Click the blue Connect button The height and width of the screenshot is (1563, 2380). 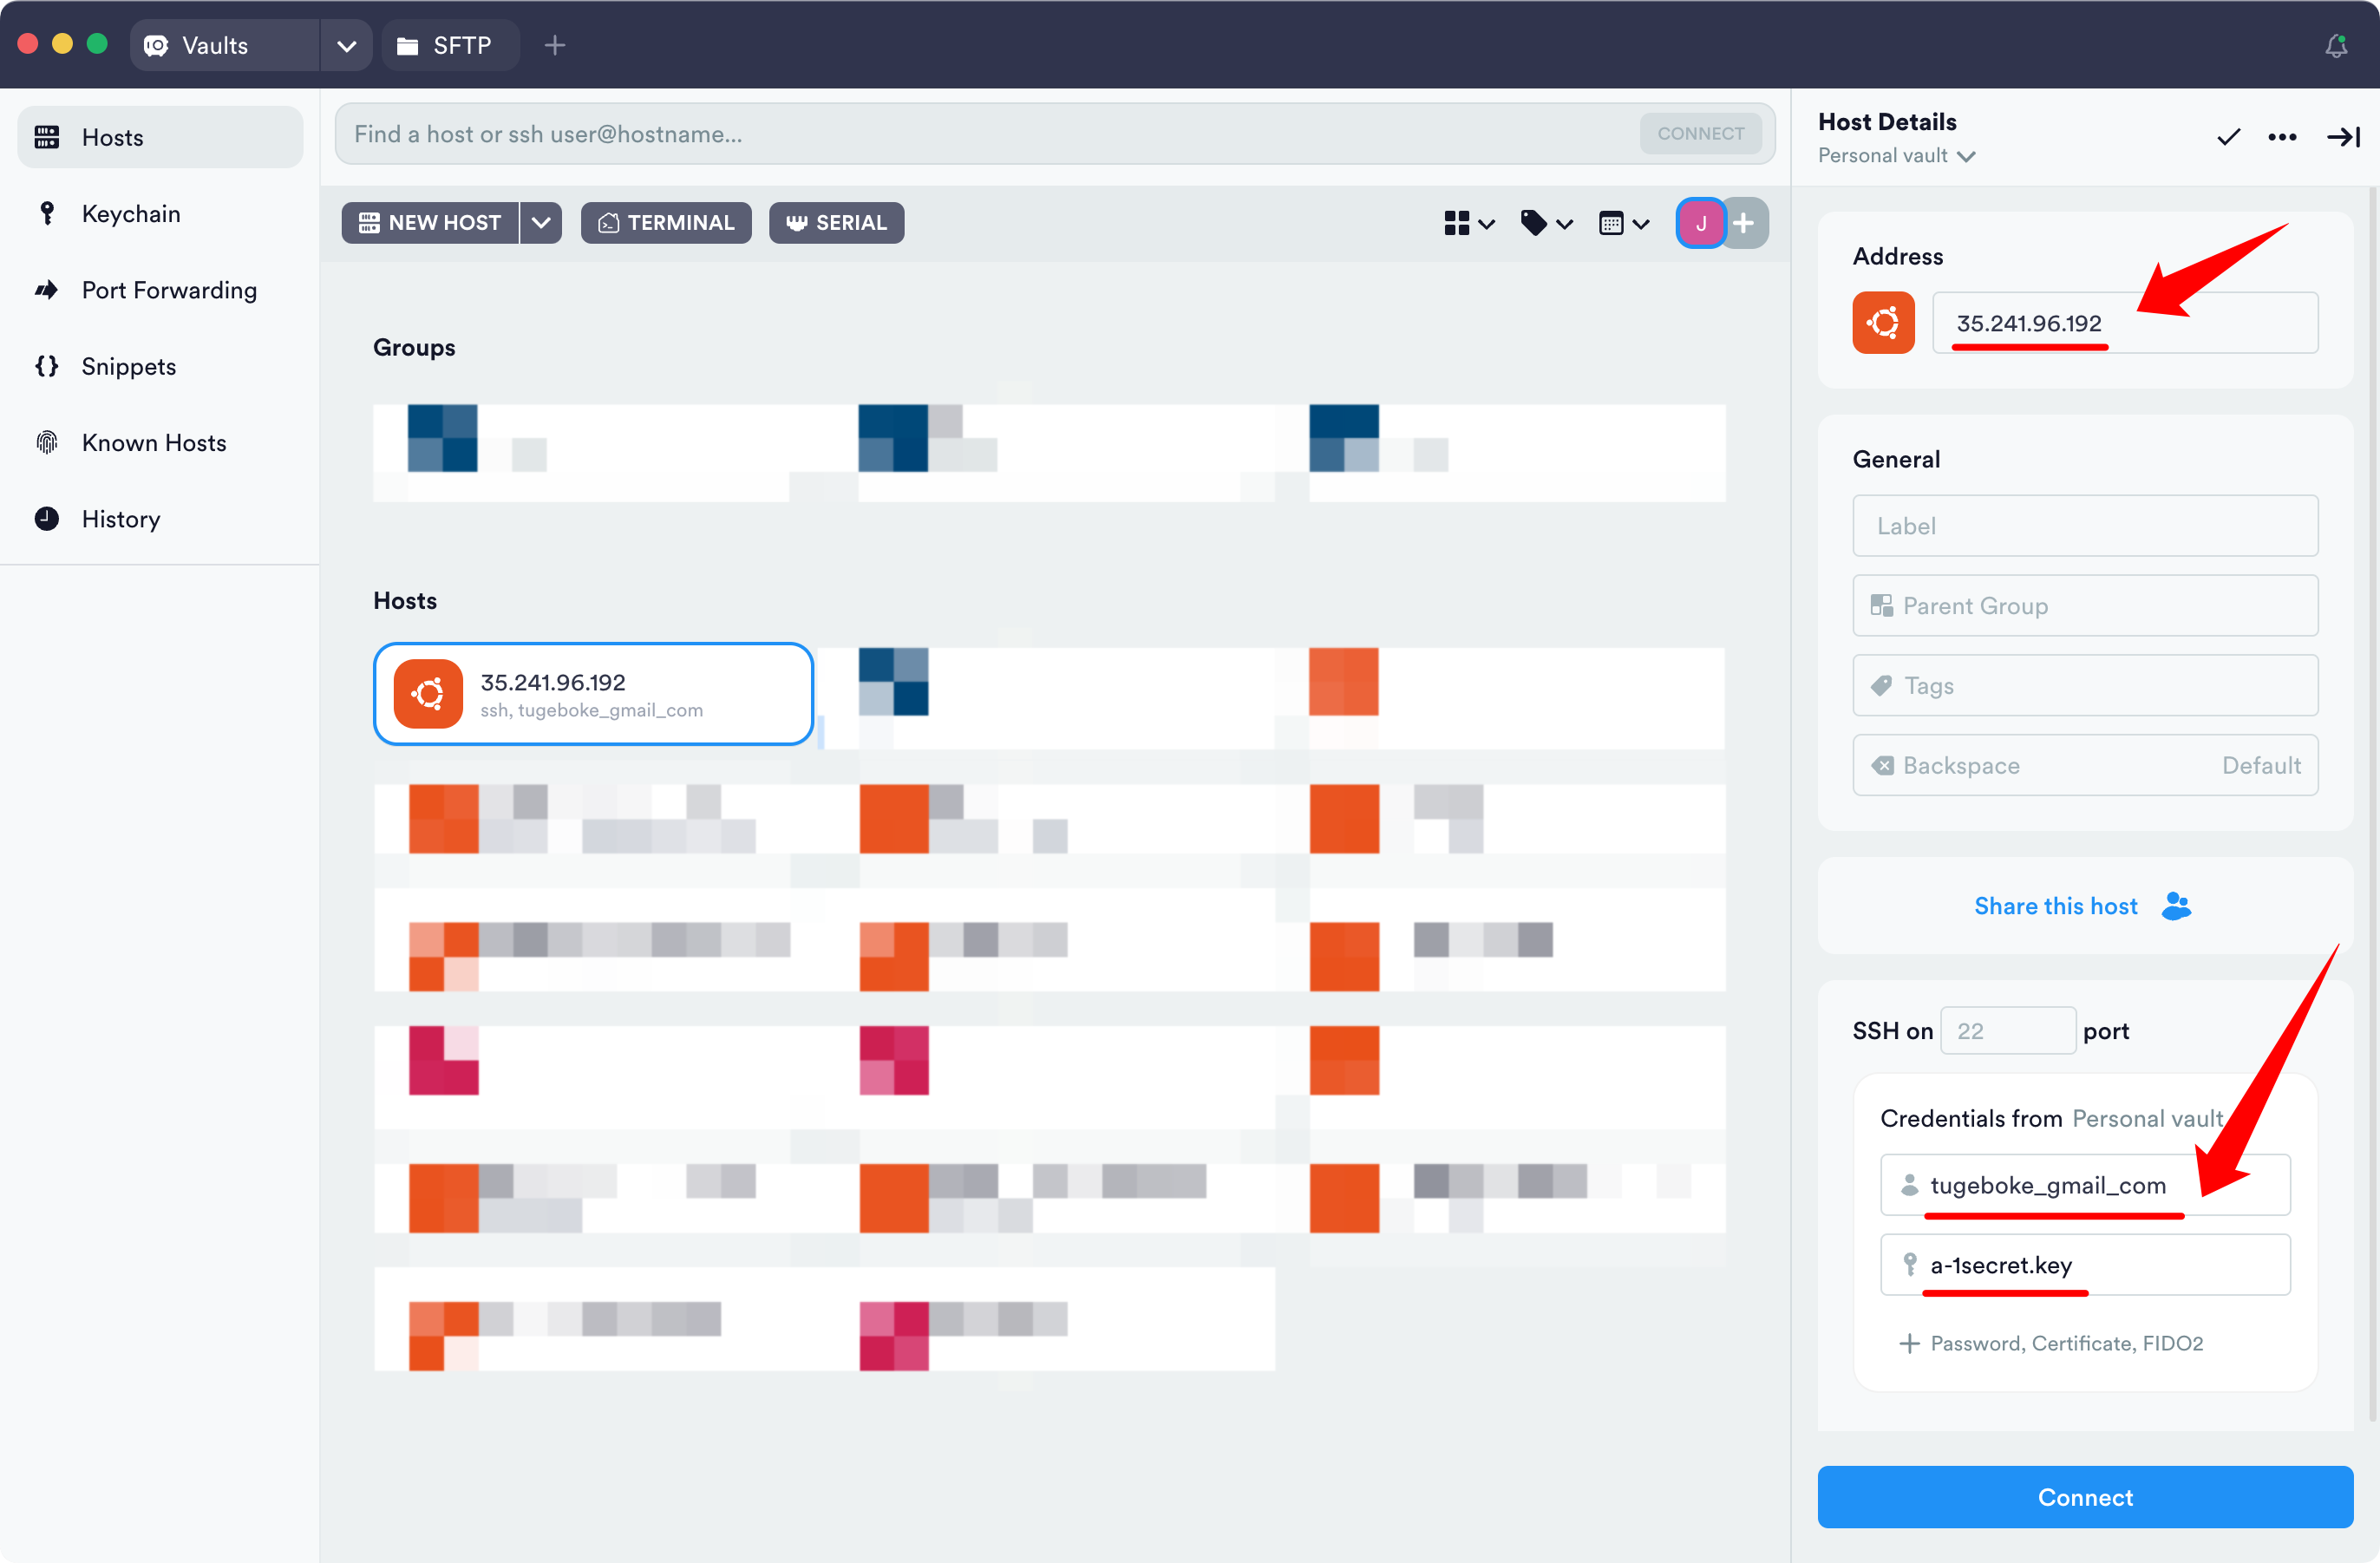[x=2085, y=1497]
